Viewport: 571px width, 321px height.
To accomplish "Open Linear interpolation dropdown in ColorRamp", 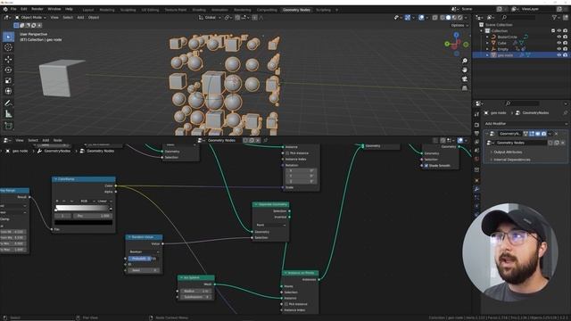I will pyautogui.click(x=105, y=202).
